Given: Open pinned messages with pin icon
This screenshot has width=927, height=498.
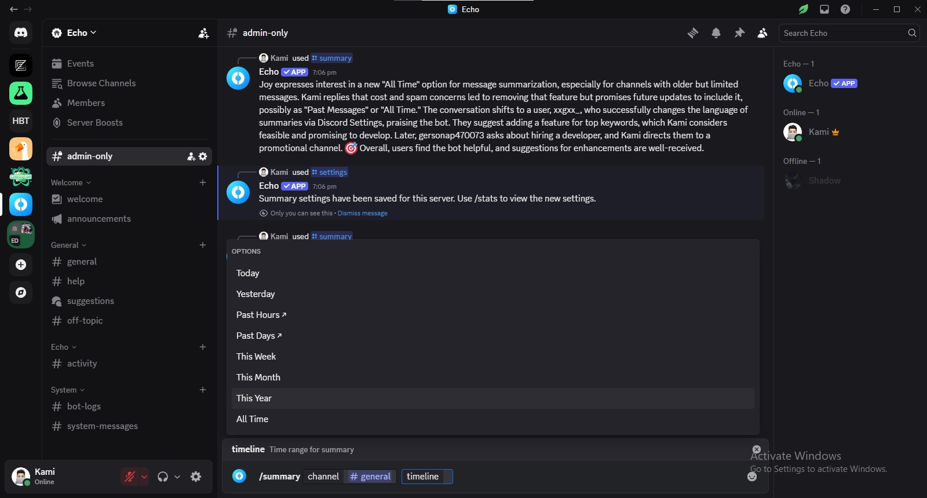Looking at the screenshot, I should [x=739, y=33].
